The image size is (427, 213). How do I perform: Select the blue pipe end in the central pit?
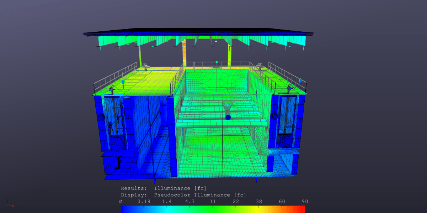click(228, 117)
